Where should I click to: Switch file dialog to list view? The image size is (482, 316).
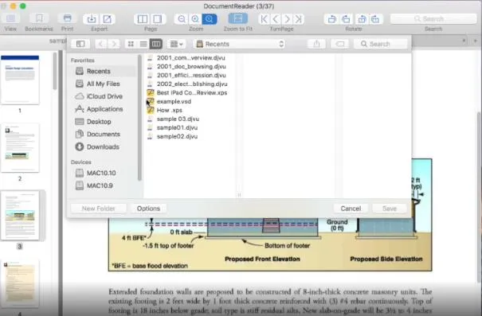pyautogui.click(x=143, y=44)
